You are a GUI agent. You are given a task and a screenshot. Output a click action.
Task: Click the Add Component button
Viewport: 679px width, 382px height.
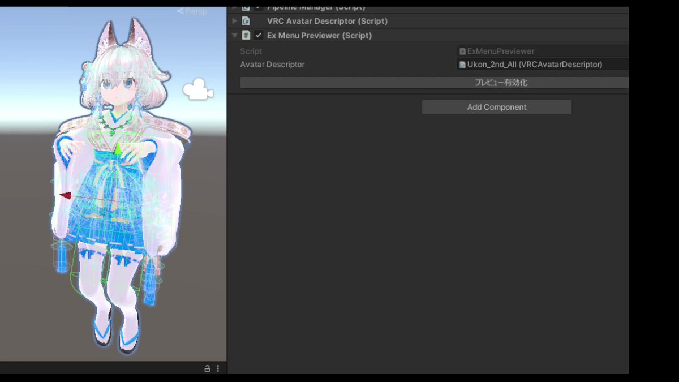point(497,107)
